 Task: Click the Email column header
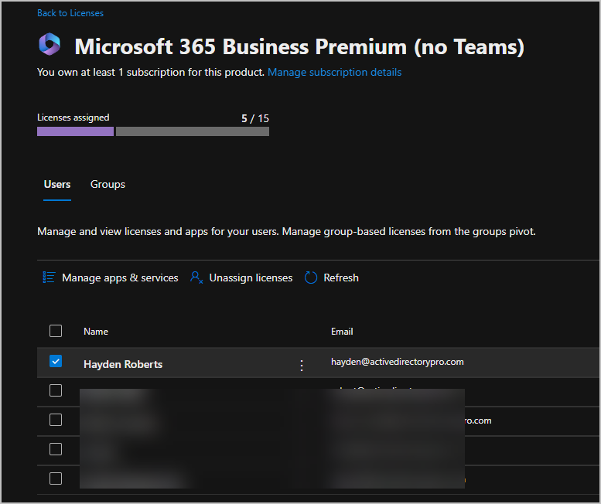click(x=342, y=332)
